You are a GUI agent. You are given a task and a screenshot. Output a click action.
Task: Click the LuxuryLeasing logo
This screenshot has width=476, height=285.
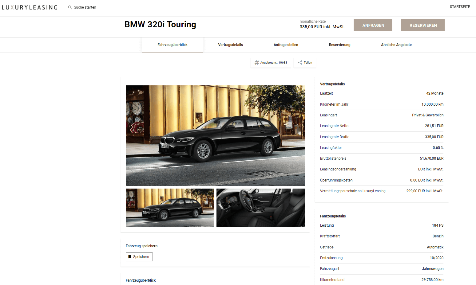point(30,7)
